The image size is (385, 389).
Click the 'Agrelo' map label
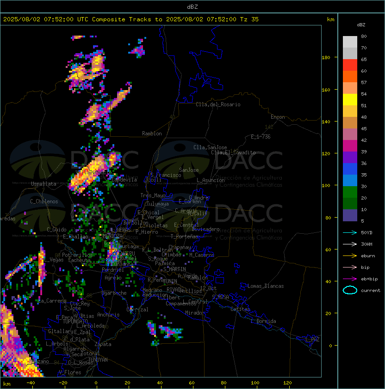click(113, 278)
